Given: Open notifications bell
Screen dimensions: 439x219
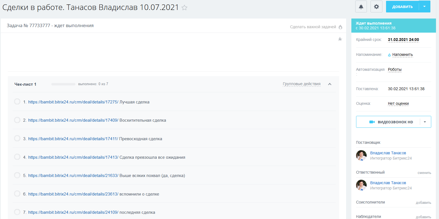Looking at the screenshot, I should 361,7.
